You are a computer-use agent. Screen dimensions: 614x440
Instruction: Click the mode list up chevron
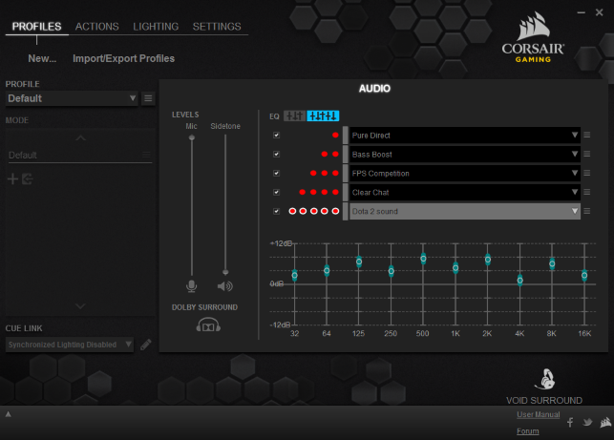tap(80, 137)
